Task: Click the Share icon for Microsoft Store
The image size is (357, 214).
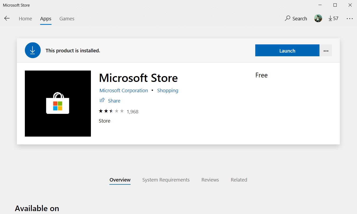Action: (102, 100)
